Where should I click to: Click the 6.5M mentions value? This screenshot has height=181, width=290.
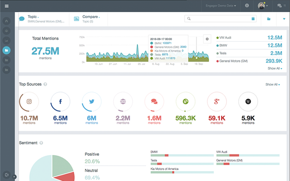pos(60,118)
